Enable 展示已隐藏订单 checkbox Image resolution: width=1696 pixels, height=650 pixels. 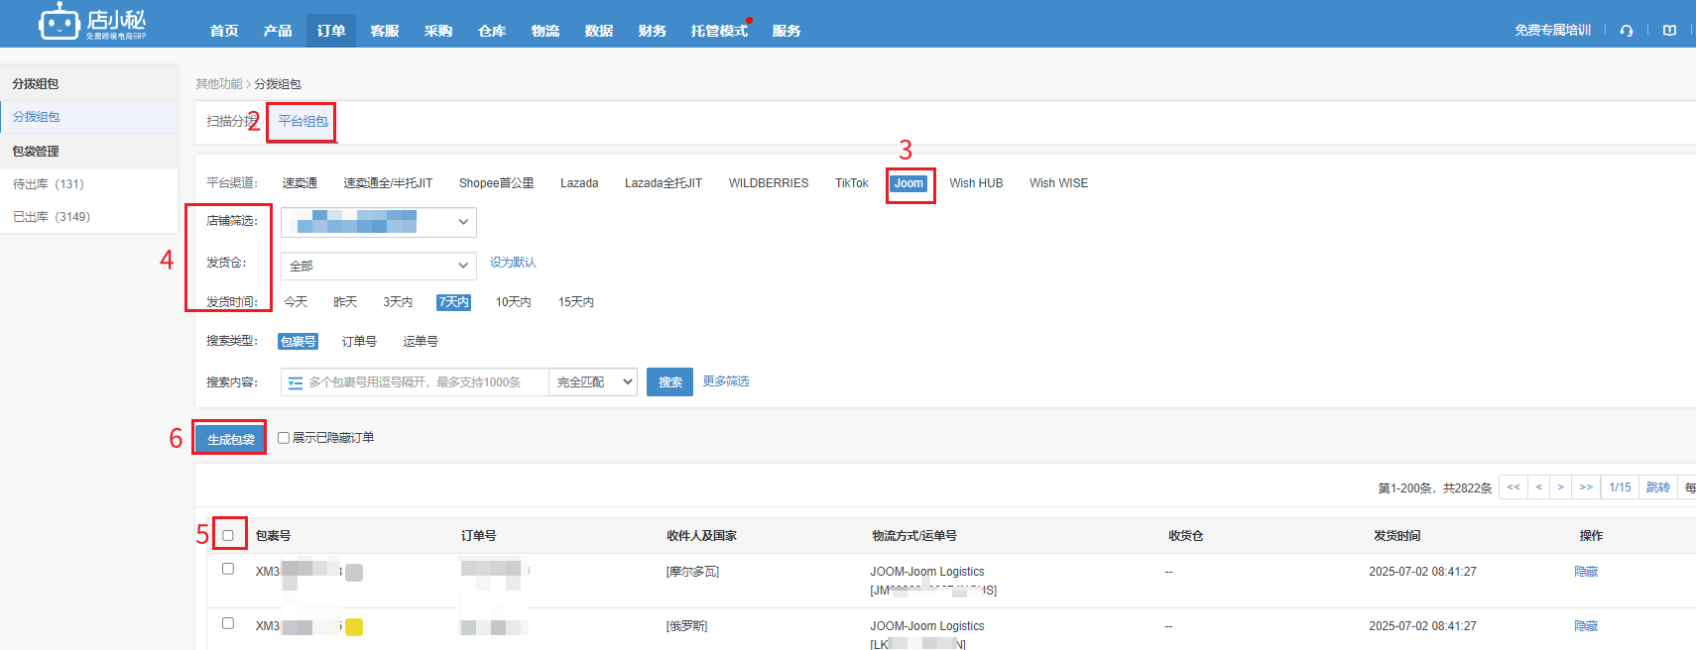click(x=284, y=438)
